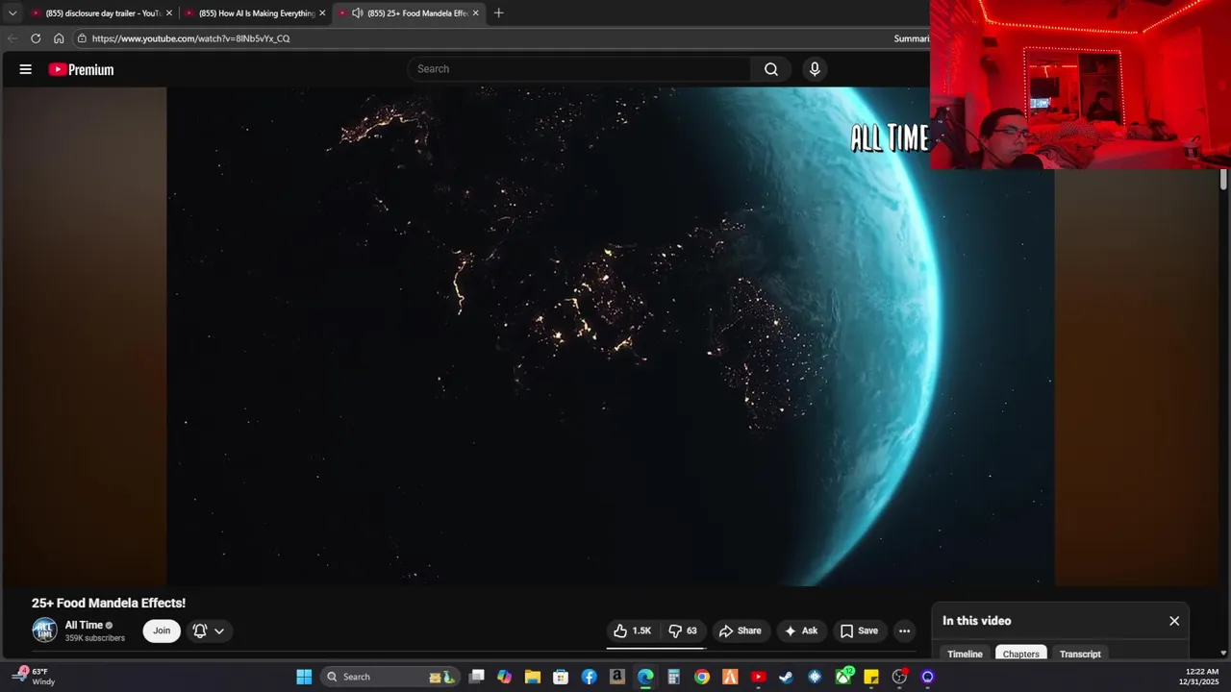Open the Windows Start menu

(304, 677)
